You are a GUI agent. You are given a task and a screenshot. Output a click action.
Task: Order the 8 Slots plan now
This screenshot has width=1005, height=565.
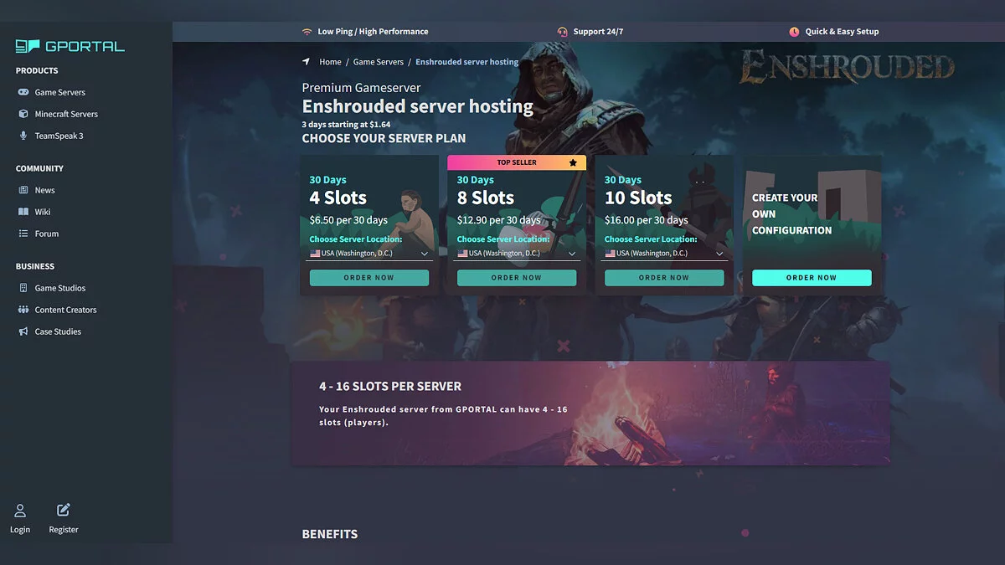(x=517, y=278)
